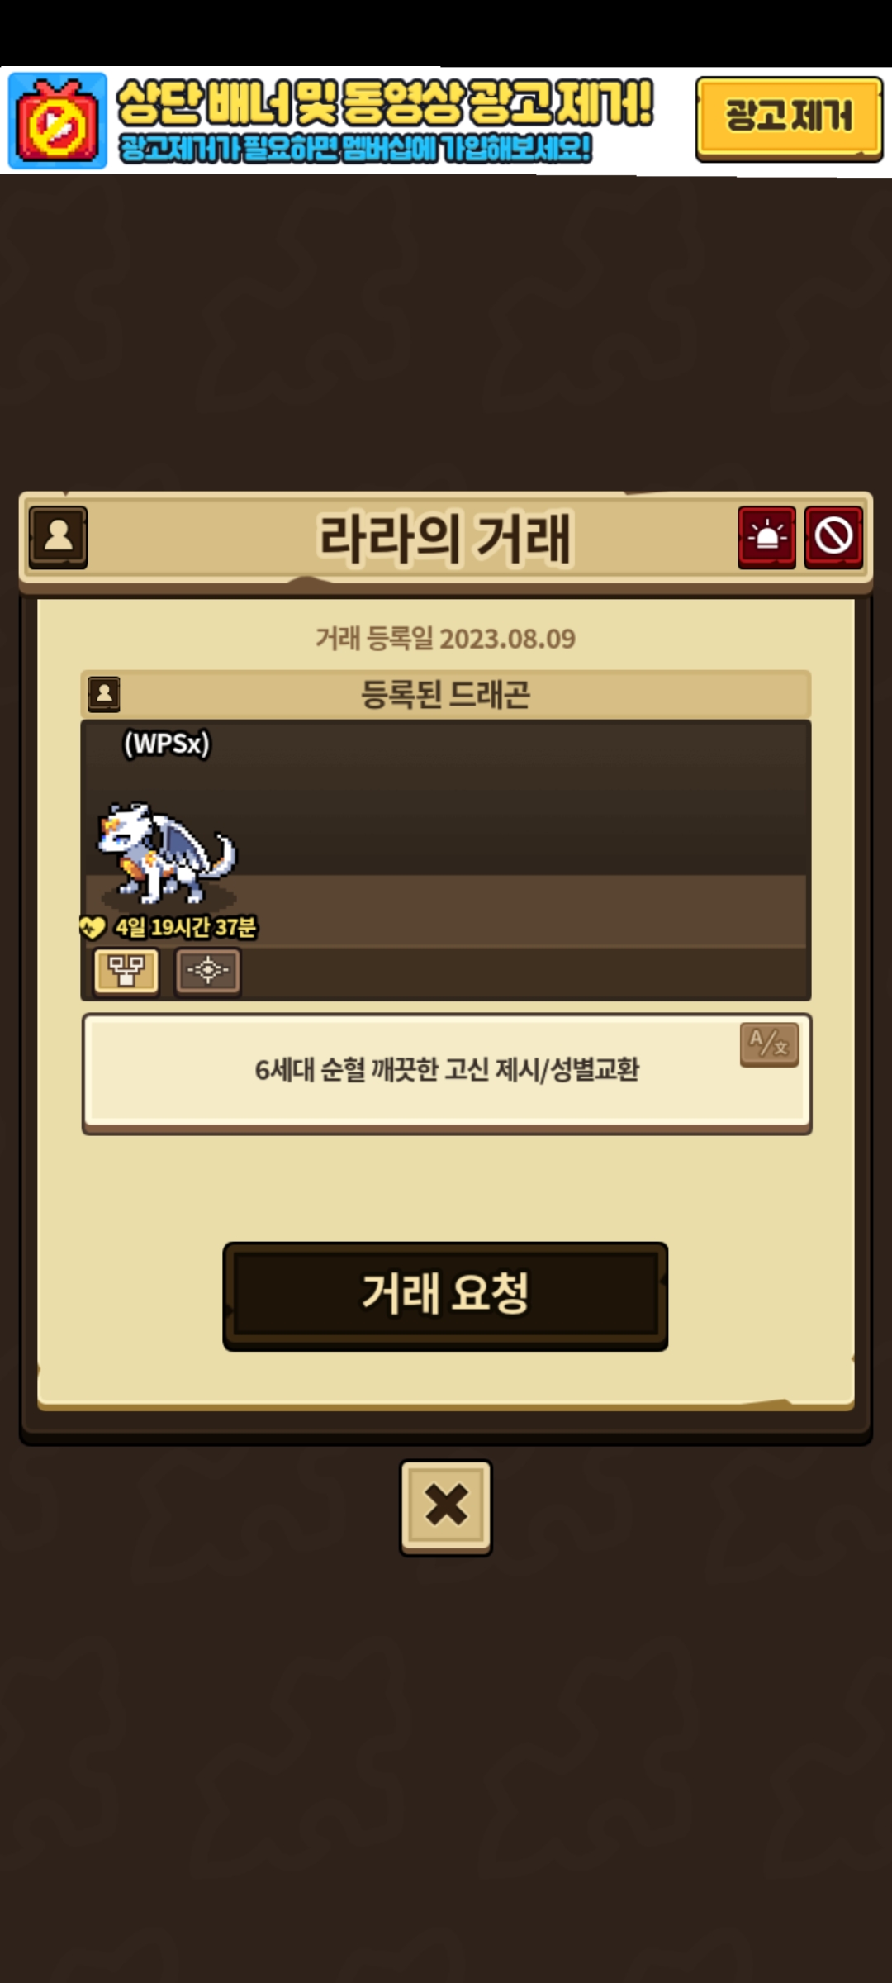Tap the 라라의 거래 title text
Viewport: 892px width, 1983px height.
tap(445, 539)
